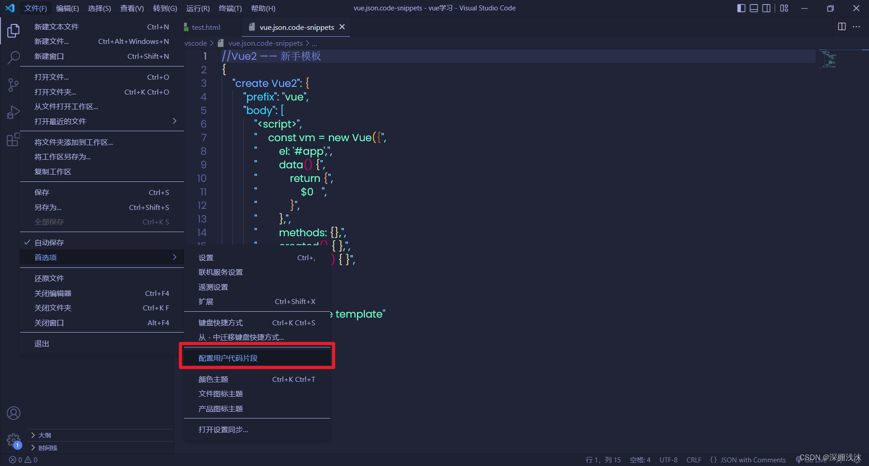Image resolution: width=869 pixels, height=466 pixels.
Task: Choose 打开文件夹... menu entry
Action: click(x=102, y=92)
